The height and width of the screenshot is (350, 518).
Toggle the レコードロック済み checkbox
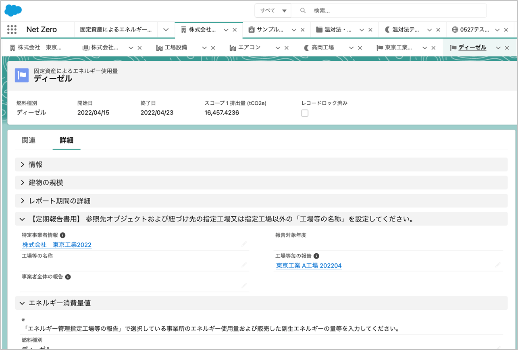[x=305, y=113]
